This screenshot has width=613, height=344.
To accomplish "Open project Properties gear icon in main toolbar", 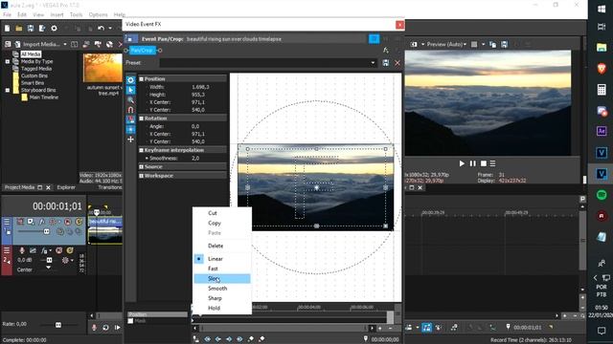I will [x=54, y=28].
